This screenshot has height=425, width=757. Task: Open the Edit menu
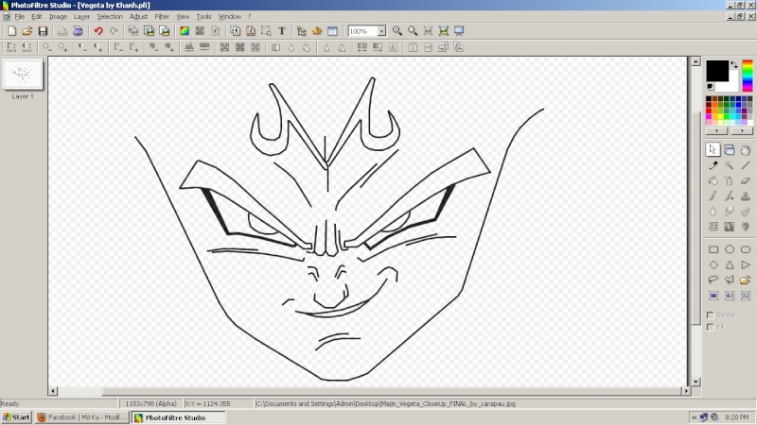[x=37, y=16]
